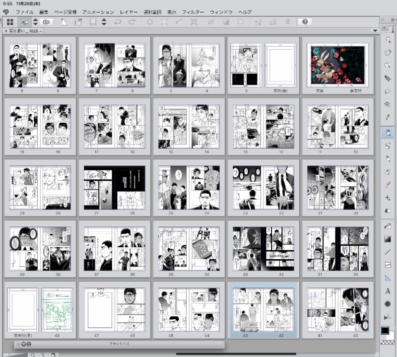Open the ページ管理 menu
397x357 pixels.
[x=66, y=12]
